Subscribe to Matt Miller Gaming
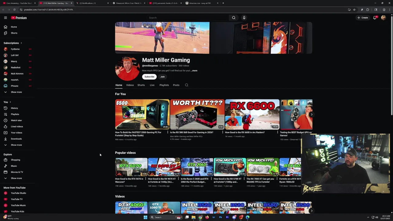Viewport: 393px width, 221px height. tap(150, 77)
